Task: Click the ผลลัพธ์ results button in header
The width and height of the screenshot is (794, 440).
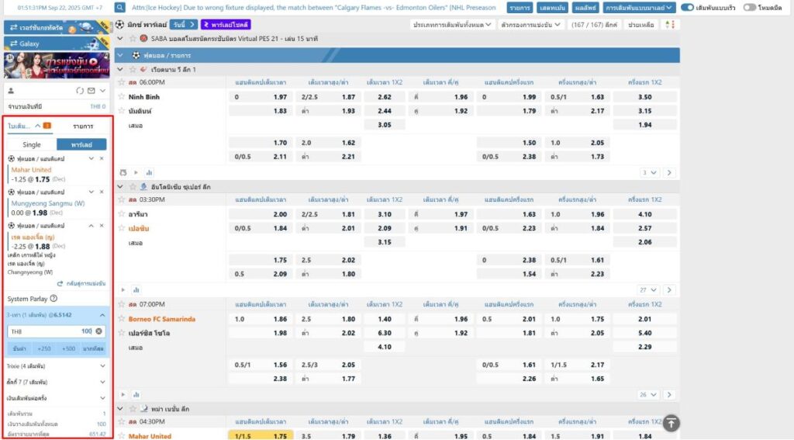Action: pyautogui.click(x=585, y=8)
